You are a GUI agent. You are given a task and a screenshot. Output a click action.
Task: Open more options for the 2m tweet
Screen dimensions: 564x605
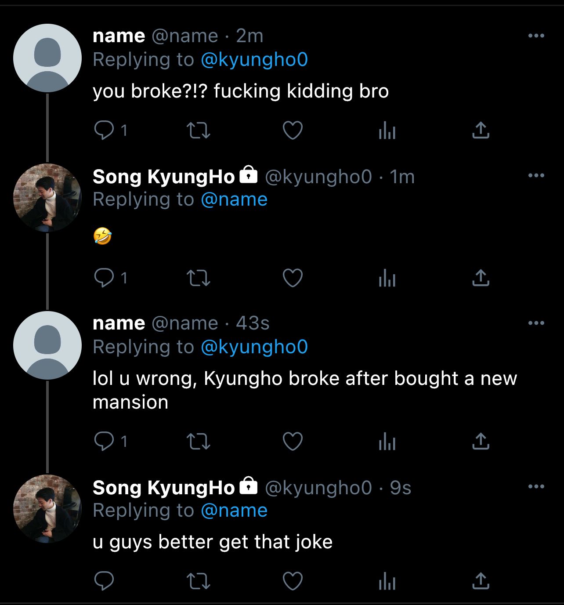coord(536,36)
